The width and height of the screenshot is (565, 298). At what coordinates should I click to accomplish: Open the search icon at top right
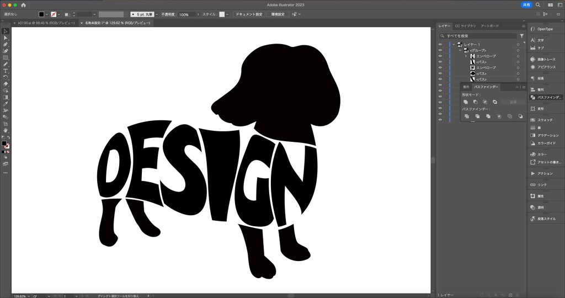538,5
